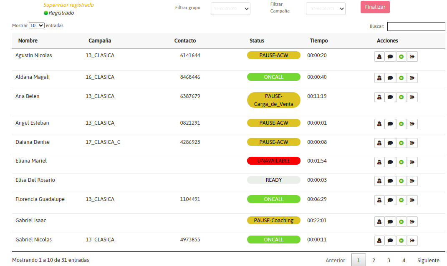Click green pause icon for Angel Esteban

[x=401, y=124]
